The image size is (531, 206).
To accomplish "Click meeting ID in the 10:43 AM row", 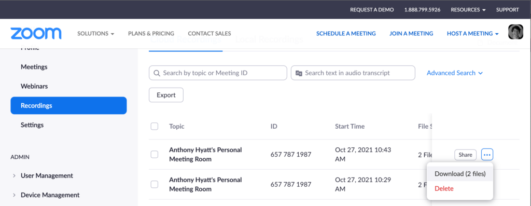I will point(290,155).
